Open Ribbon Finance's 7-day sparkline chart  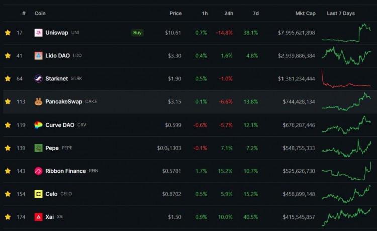tap(346, 171)
